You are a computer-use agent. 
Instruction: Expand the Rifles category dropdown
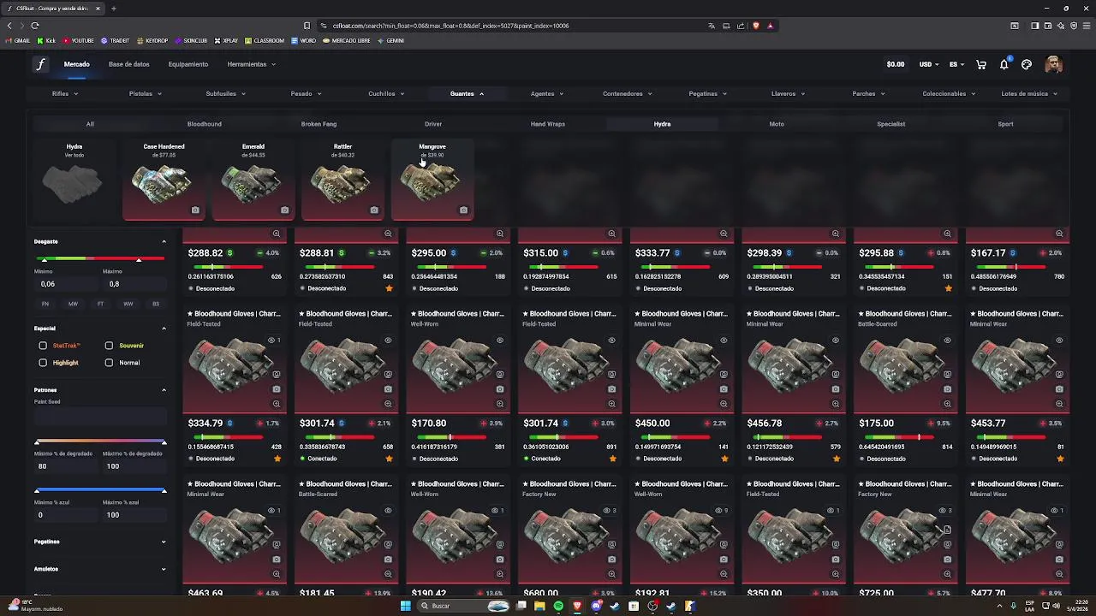(65, 94)
